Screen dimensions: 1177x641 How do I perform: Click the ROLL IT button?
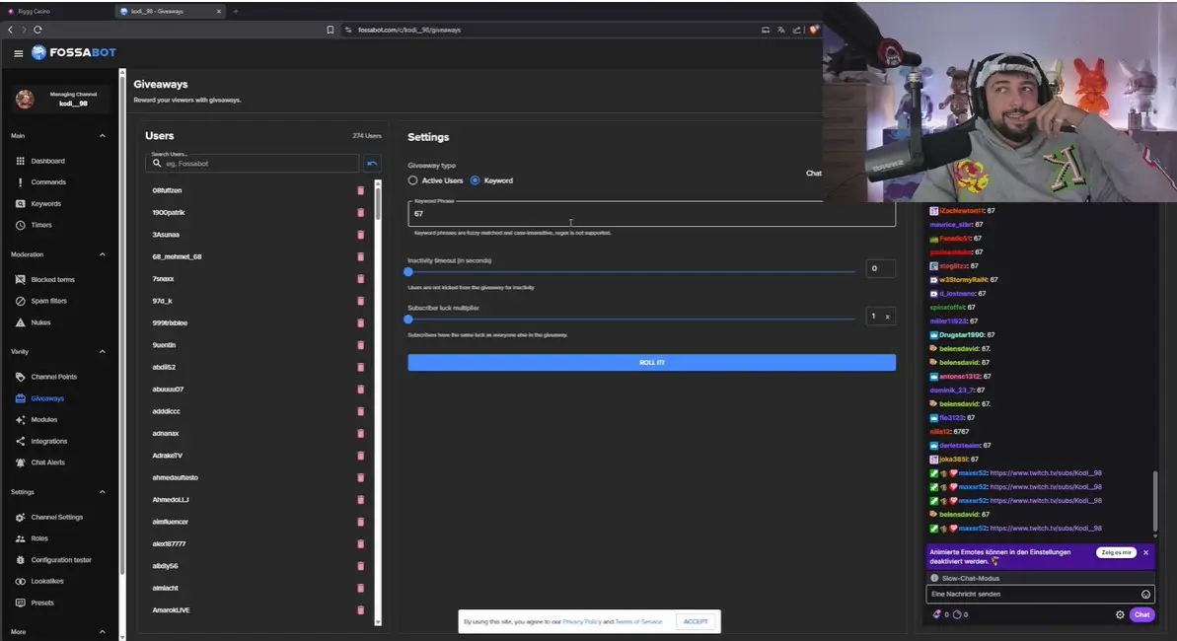pyautogui.click(x=651, y=363)
